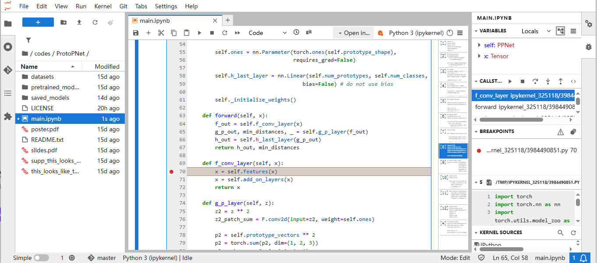Click the orange debugger bug icon in toolbar
Screen dimensions: 597x263
coord(381,33)
